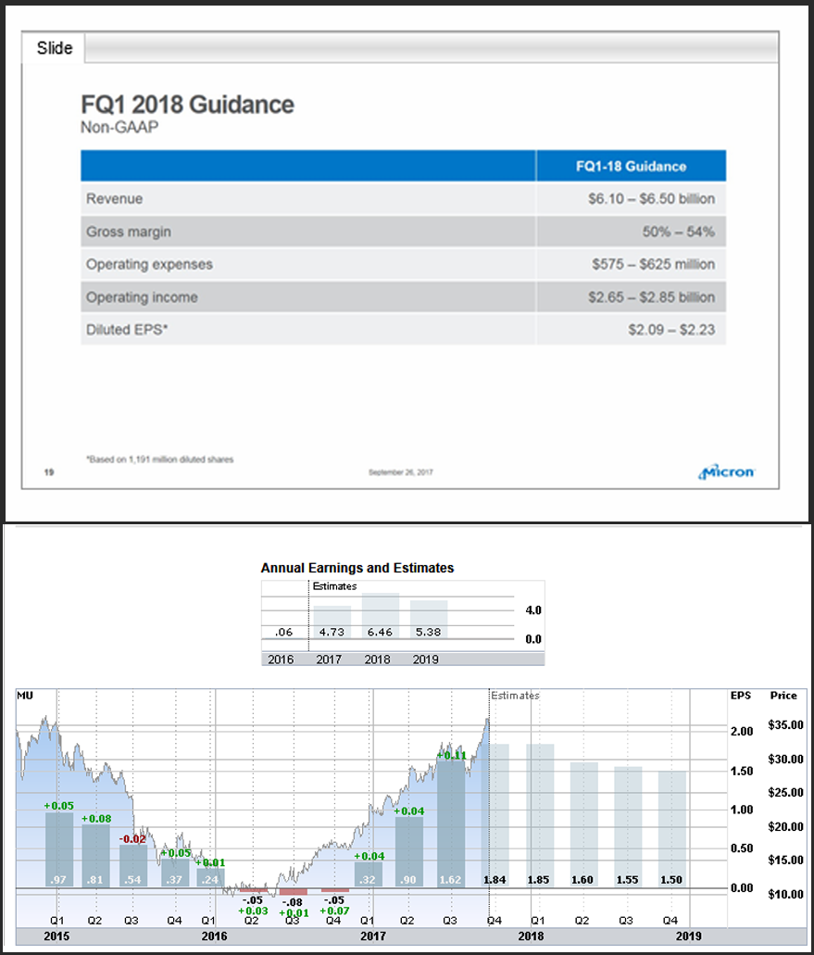The image size is (814, 955).
Task: Select the Revenue row in guidance table
Action: (403, 199)
